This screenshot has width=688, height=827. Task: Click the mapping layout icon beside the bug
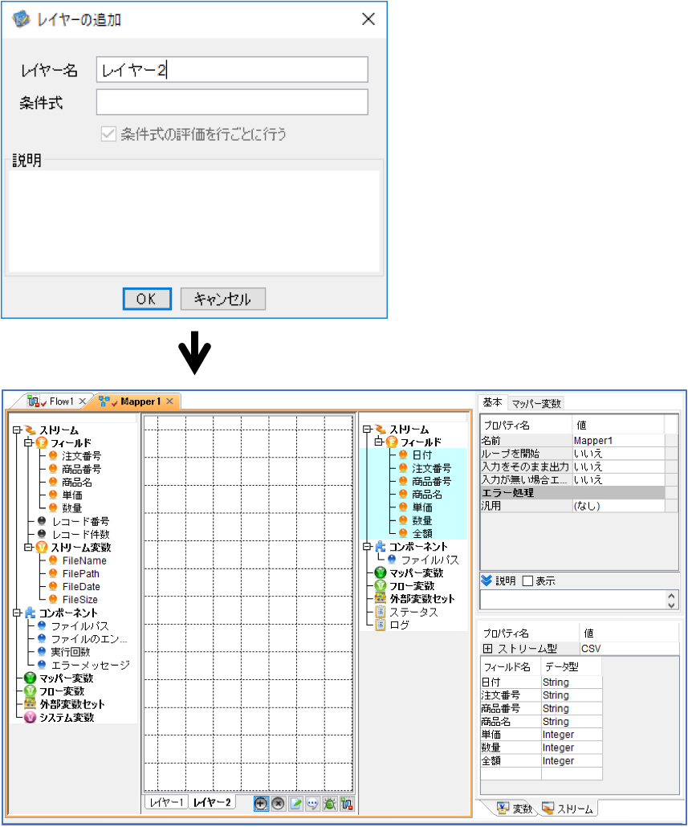(x=347, y=803)
